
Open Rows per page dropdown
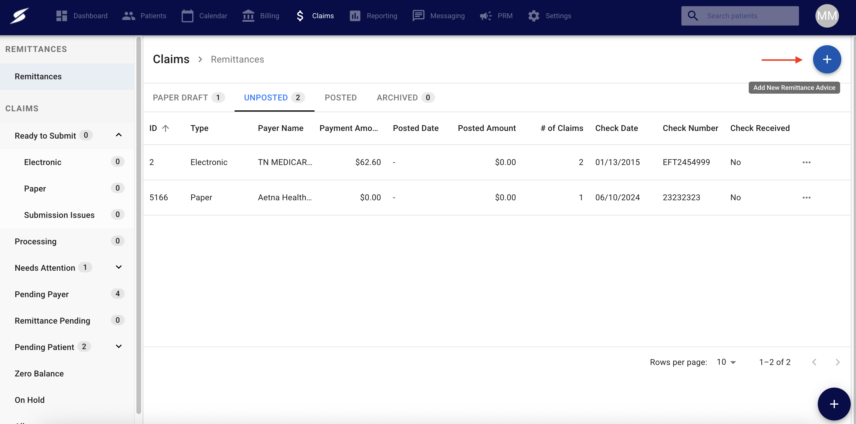pos(726,362)
